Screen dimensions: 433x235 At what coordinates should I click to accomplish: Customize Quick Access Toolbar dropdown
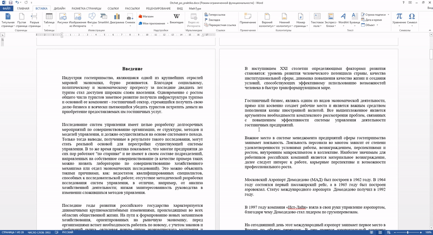[30, 3]
